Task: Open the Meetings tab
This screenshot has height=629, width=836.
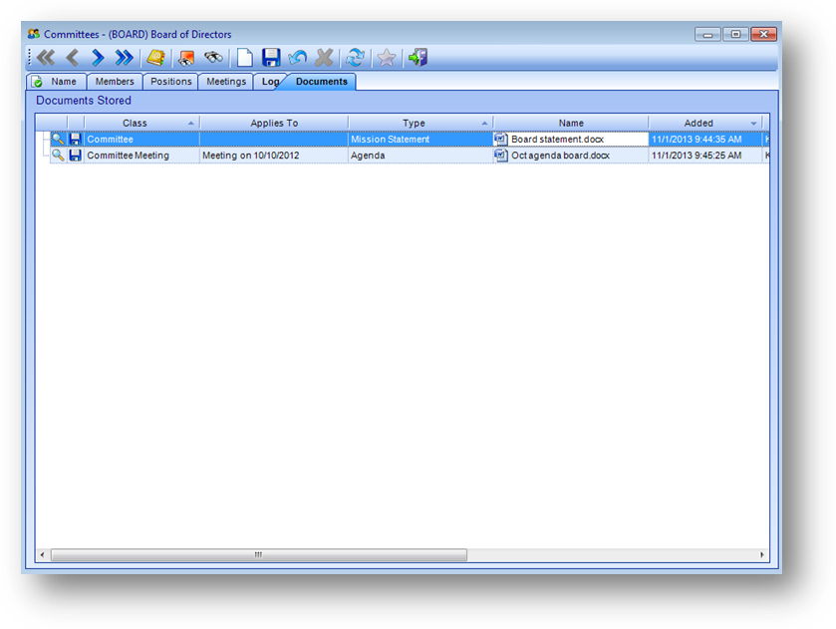Action: click(226, 82)
